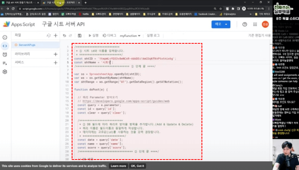This screenshot has width=299, height=170.
Task: Click the redo arrow in editor toolbar
Action: pos(70,35)
